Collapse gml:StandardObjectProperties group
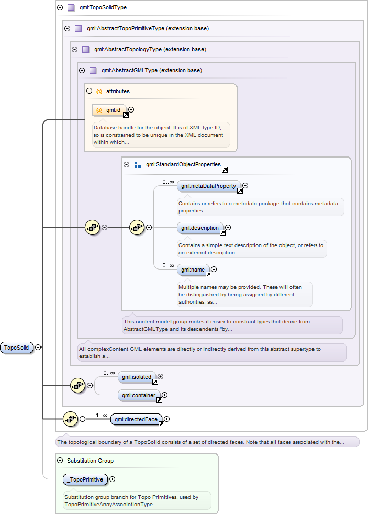369x515 pixels. (126, 164)
